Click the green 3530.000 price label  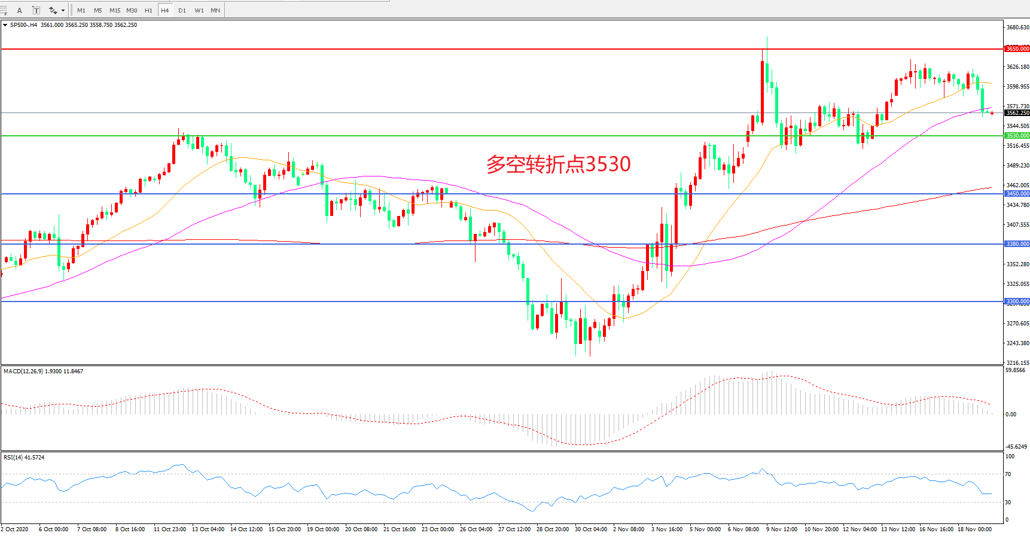click(1017, 136)
